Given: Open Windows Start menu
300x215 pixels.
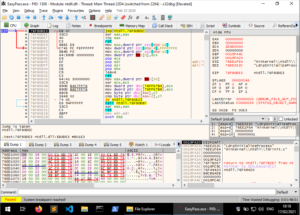Looking at the screenshot, I should coord(8,209).
